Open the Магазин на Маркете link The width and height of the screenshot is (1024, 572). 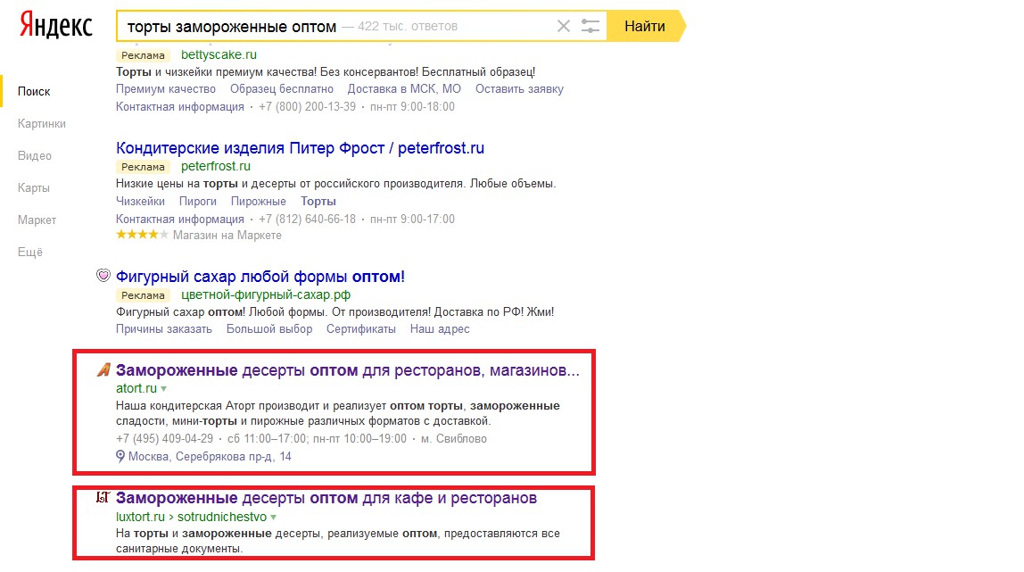click(227, 235)
